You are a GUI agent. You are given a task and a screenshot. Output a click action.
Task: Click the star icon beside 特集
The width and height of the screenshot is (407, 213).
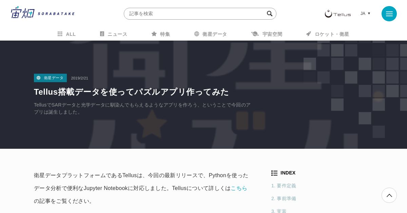[154, 34]
